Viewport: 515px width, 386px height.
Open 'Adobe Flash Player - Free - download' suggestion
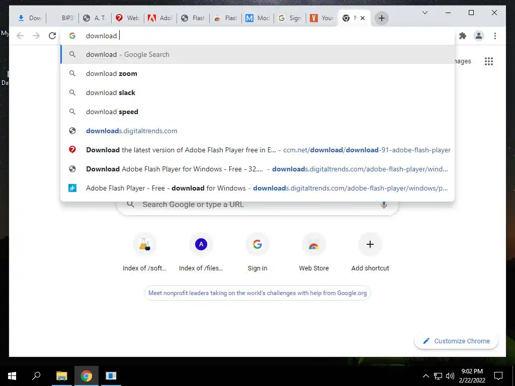pos(257,188)
